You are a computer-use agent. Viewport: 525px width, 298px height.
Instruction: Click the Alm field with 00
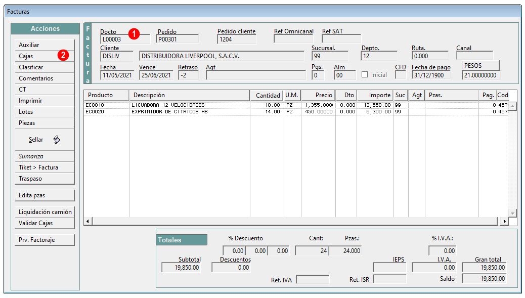coord(345,75)
